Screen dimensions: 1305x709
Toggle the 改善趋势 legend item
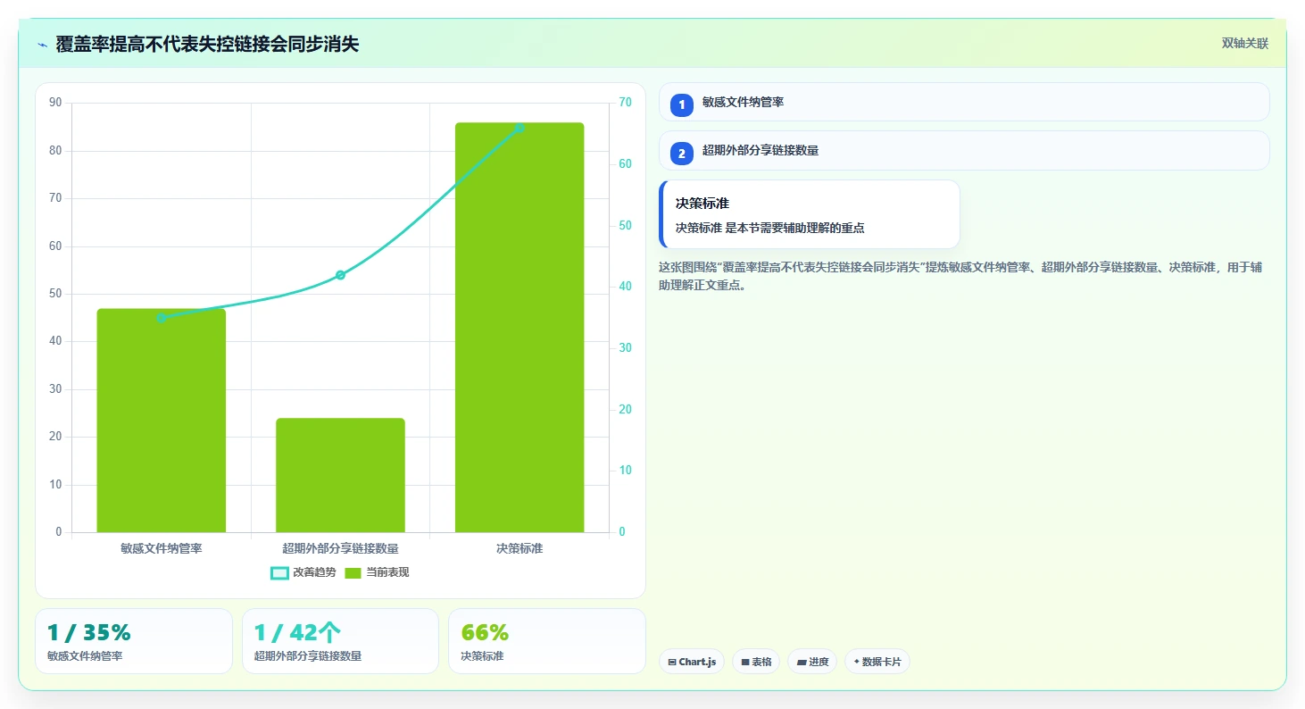[303, 572]
